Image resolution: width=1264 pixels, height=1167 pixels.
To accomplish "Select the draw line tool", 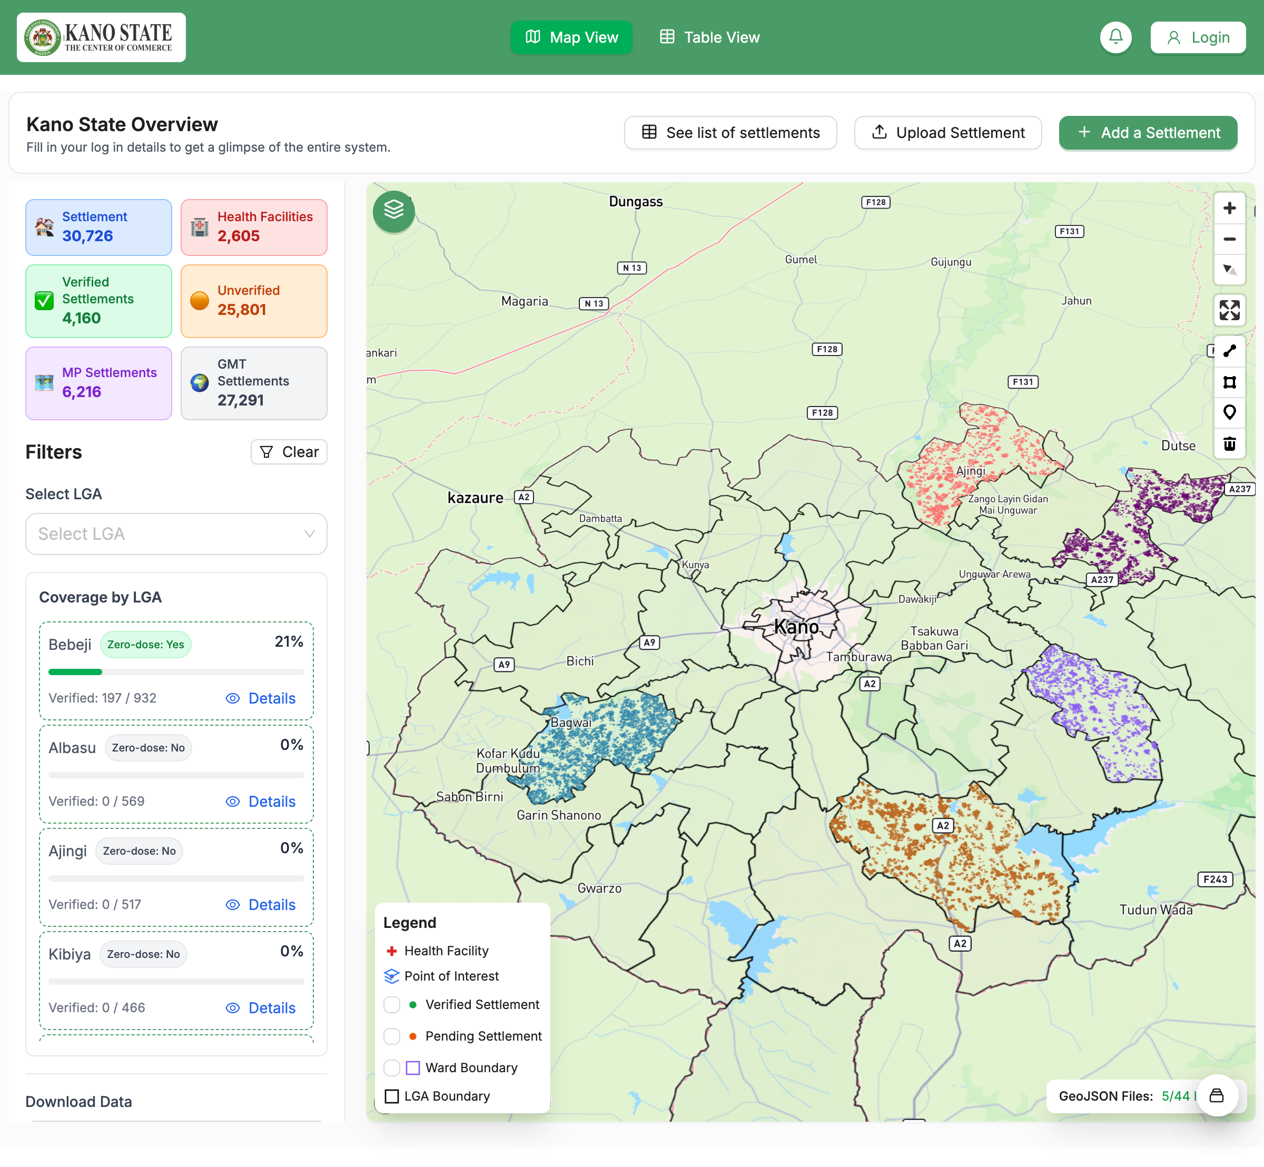I will coord(1229,351).
